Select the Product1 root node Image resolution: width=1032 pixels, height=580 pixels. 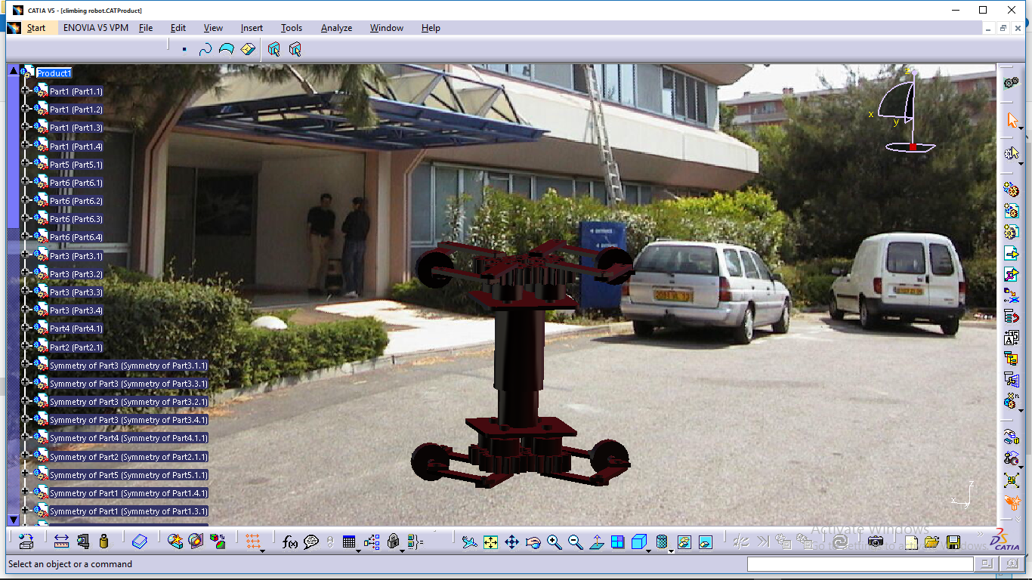[x=54, y=73]
